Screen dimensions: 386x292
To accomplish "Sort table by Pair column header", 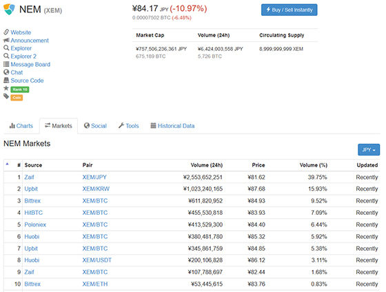I will pyautogui.click(x=88, y=165).
